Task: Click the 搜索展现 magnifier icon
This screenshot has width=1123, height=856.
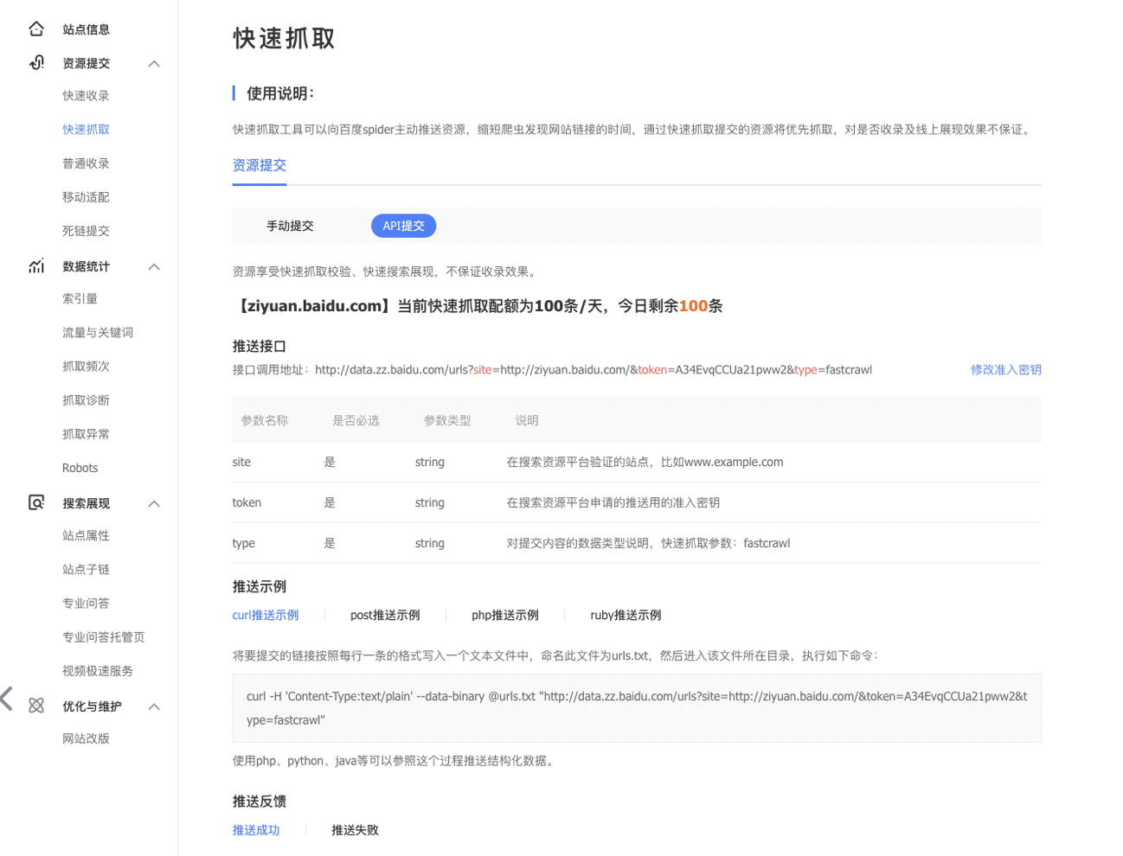Action: click(x=35, y=503)
